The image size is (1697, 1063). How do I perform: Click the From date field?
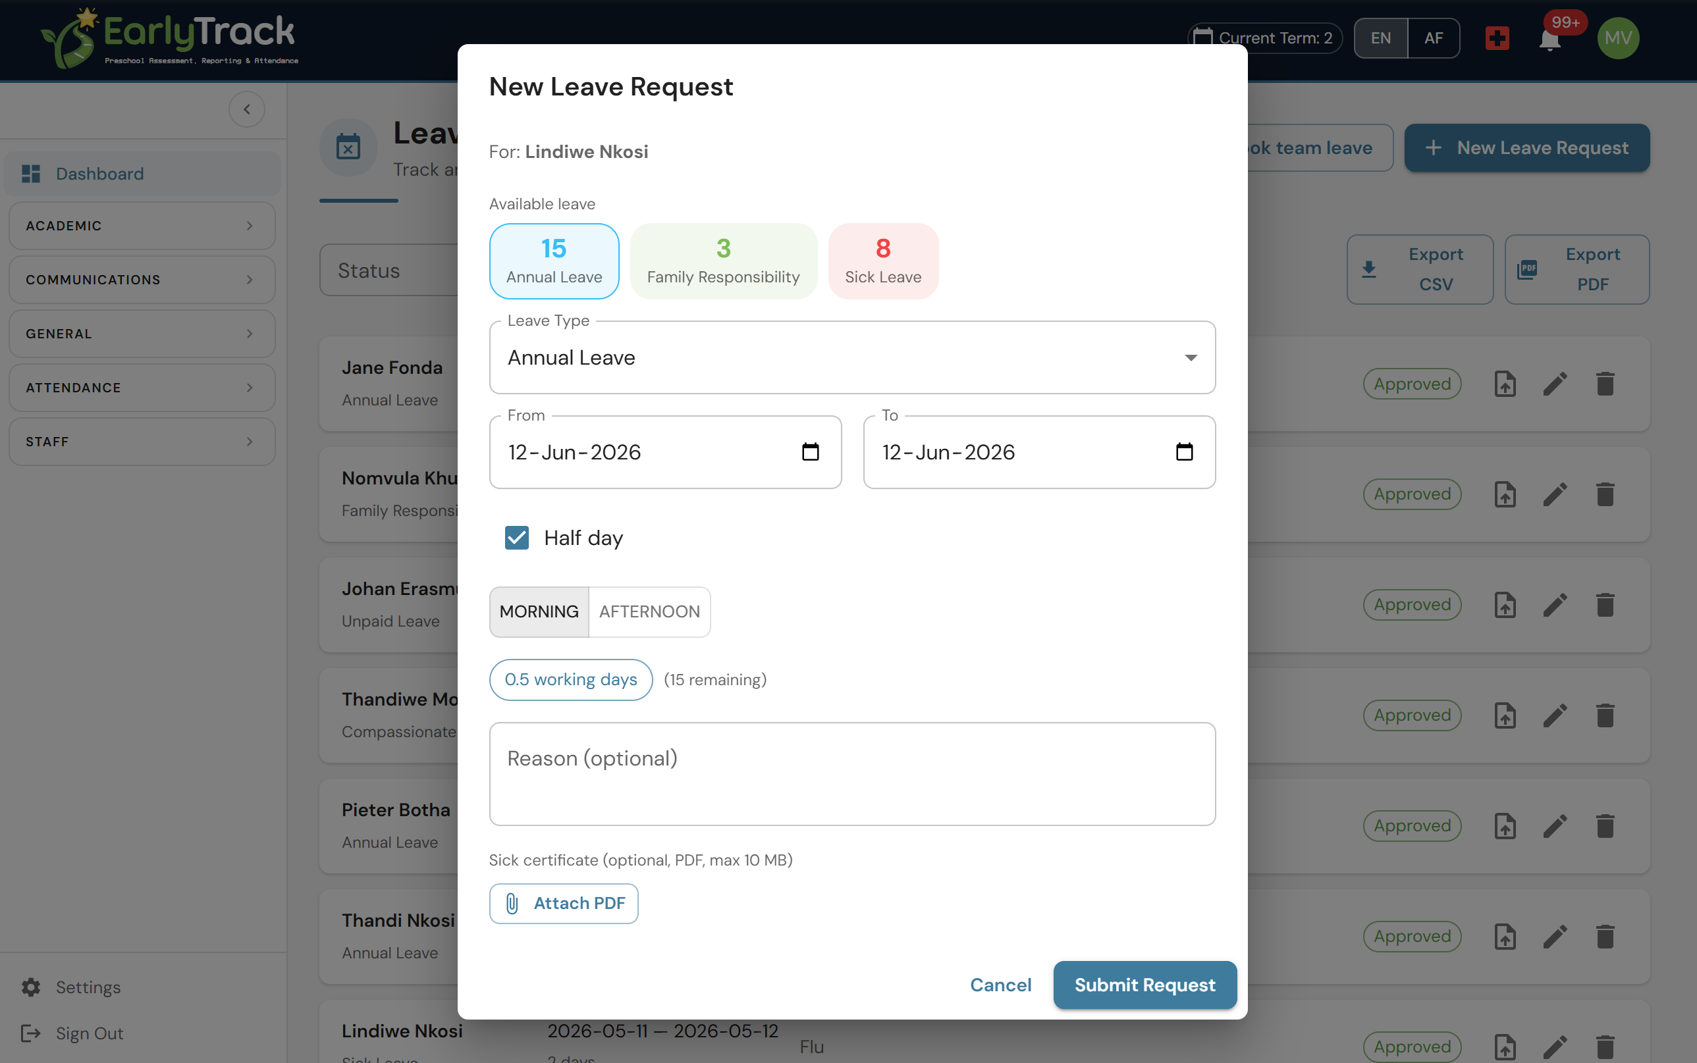(665, 452)
